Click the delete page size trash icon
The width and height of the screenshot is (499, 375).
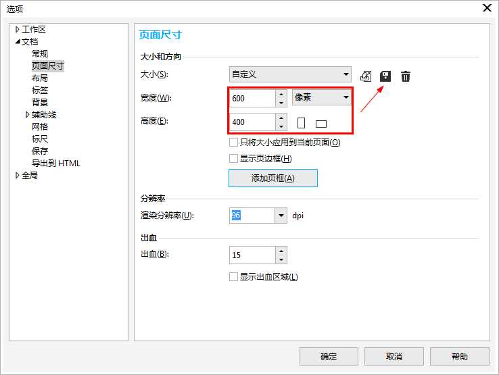[x=405, y=76]
